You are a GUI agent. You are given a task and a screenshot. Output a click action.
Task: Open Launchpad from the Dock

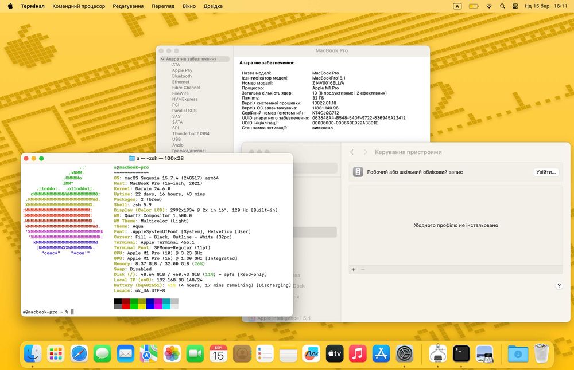point(56,353)
